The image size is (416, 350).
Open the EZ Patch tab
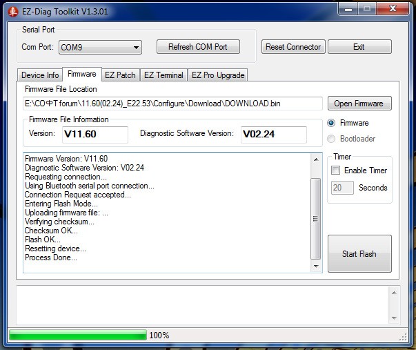120,75
